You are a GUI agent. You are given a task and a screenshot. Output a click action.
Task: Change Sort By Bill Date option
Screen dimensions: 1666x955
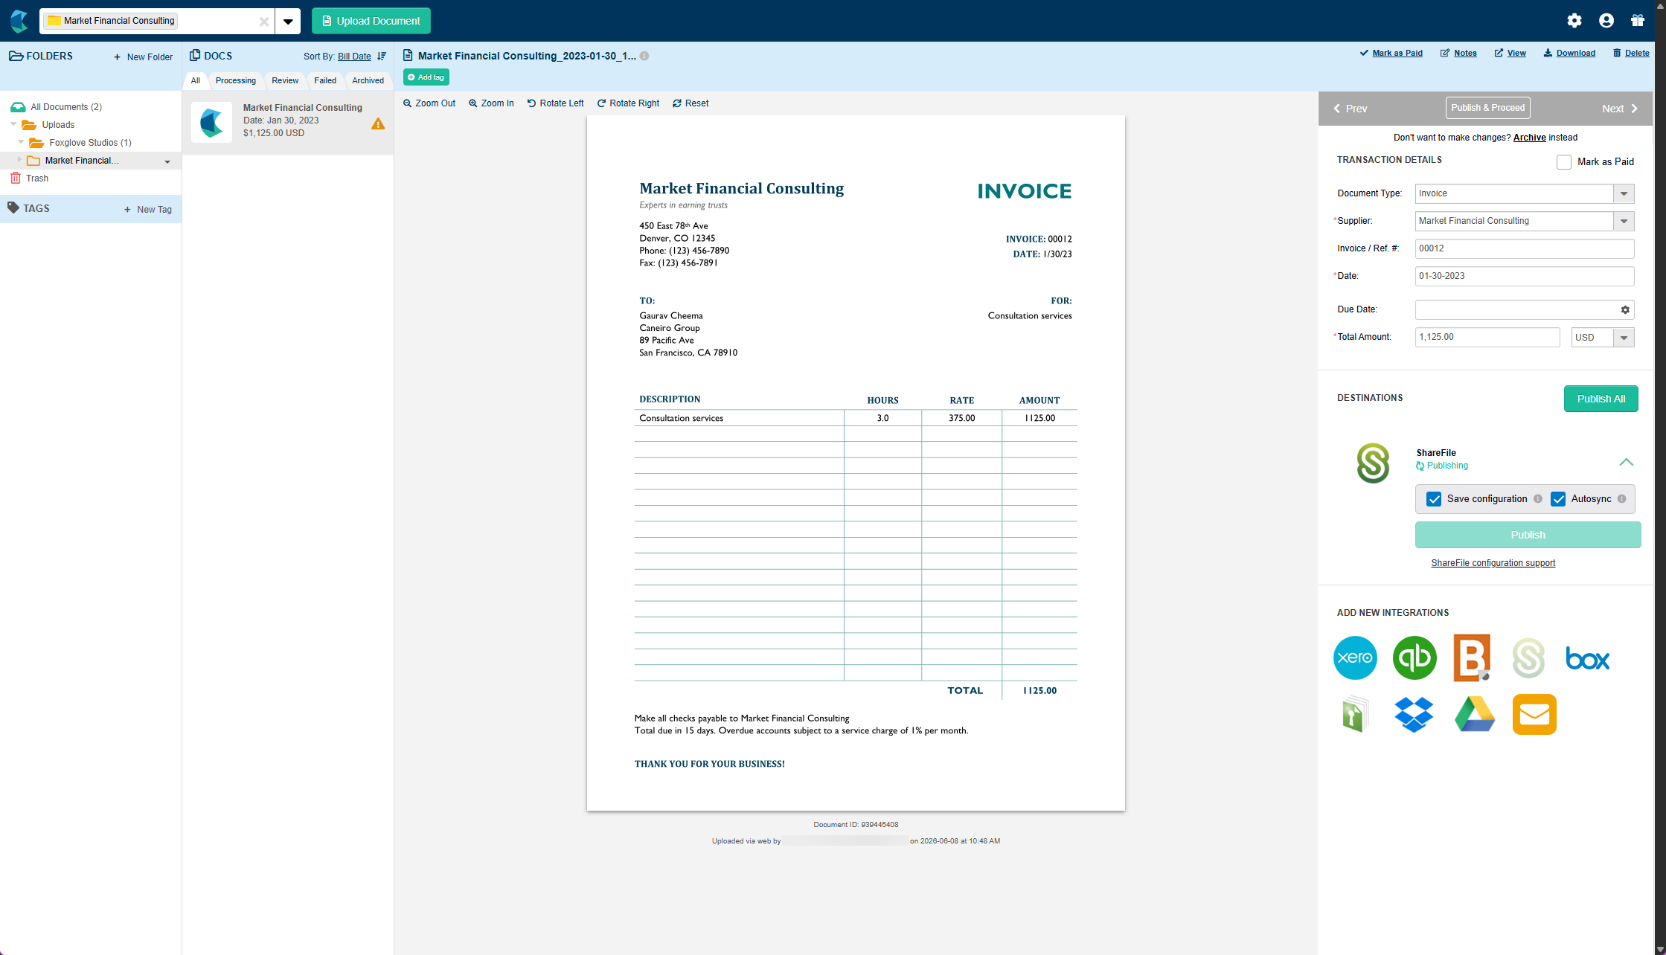[354, 57]
